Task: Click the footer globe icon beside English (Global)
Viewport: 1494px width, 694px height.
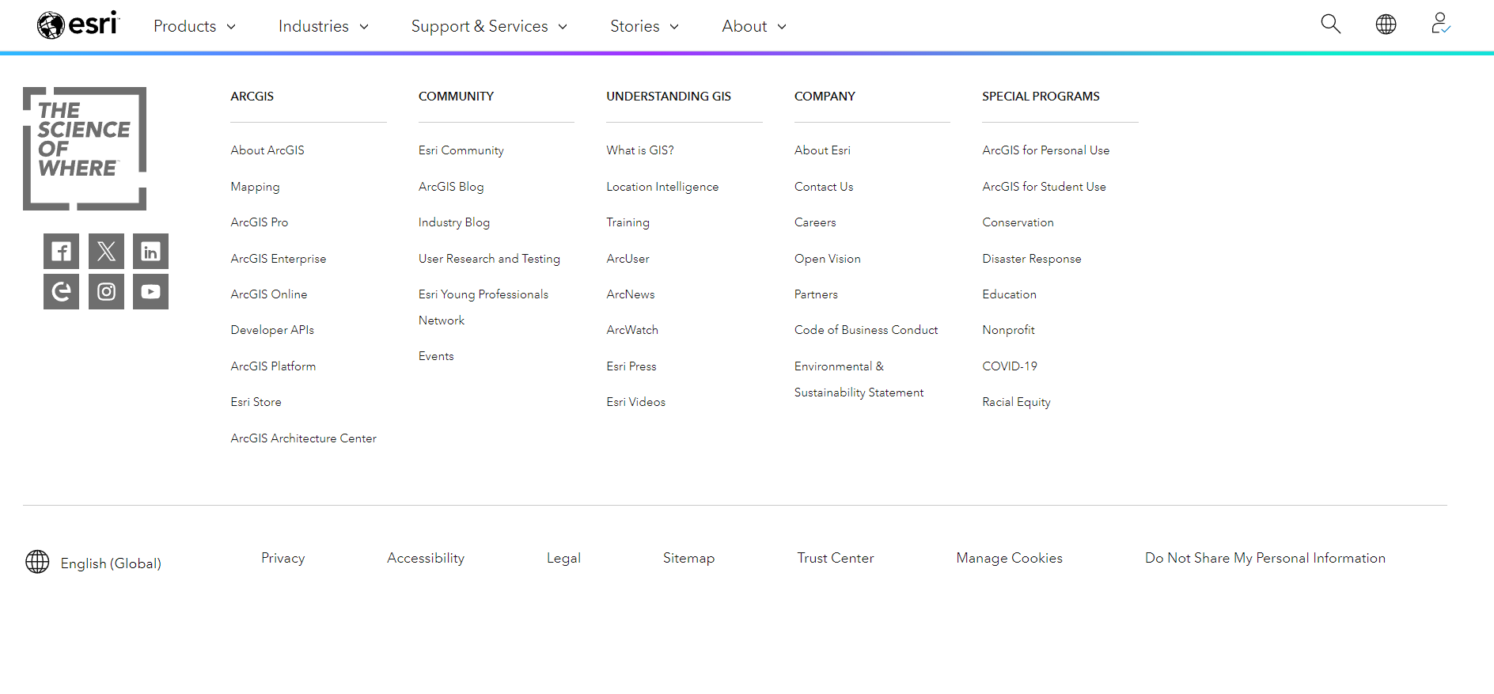Action: point(37,562)
